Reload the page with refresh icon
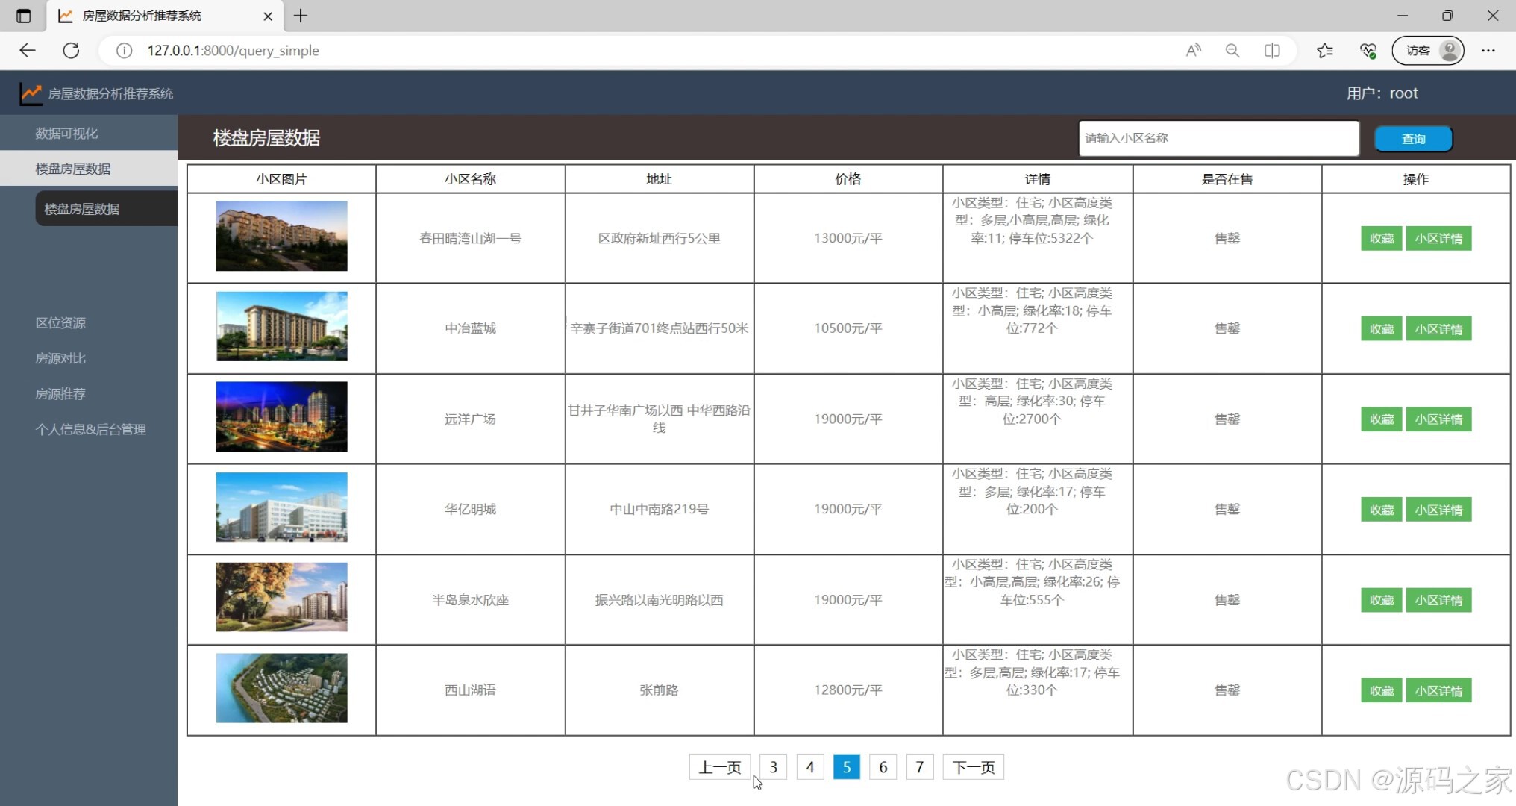The width and height of the screenshot is (1516, 806). 71,50
